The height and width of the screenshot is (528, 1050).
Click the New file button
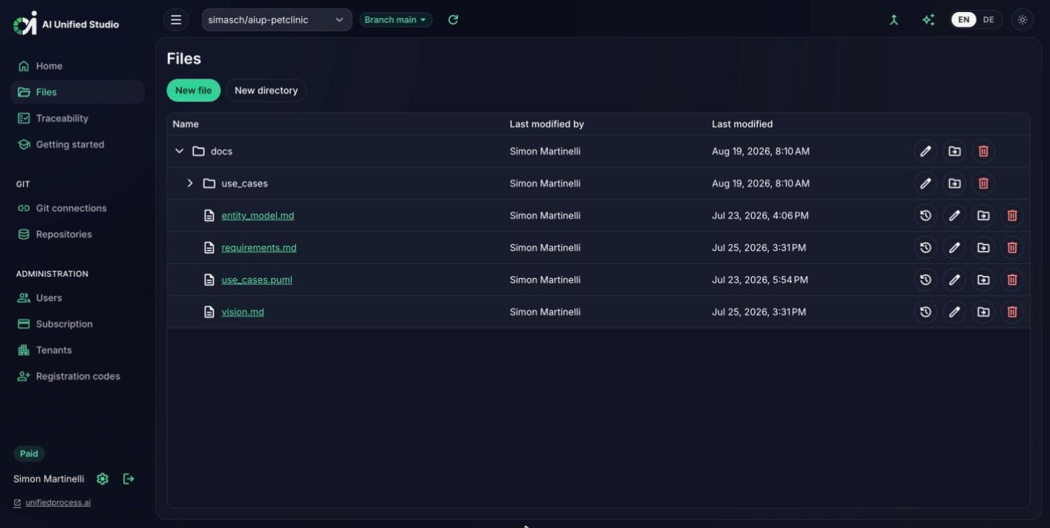[x=193, y=91]
